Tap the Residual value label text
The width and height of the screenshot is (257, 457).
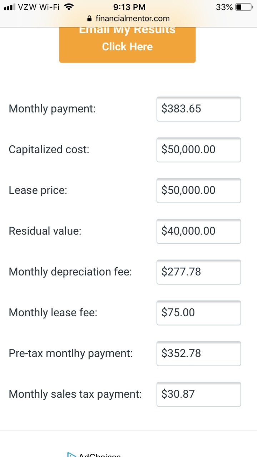tap(45, 231)
